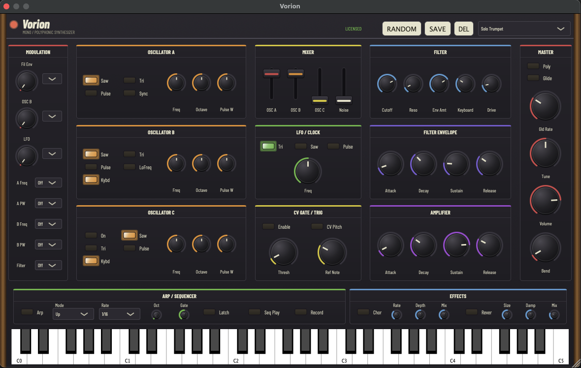Click the Oscillator B Pulse W knob
This screenshot has height=368, width=581.
coord(226,163)
